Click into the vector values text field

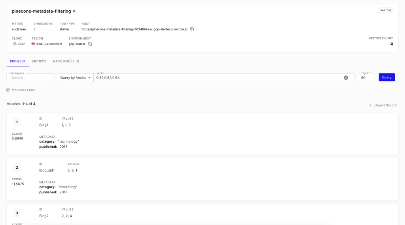(x=218, y=78)
